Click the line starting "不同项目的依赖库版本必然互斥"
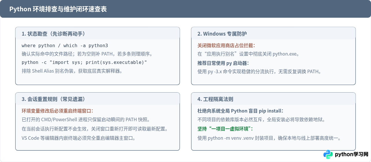 (261, 119)
